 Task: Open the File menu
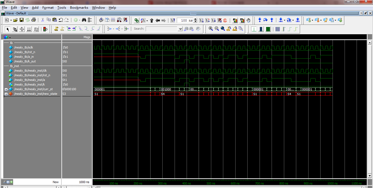click(4, 8)
